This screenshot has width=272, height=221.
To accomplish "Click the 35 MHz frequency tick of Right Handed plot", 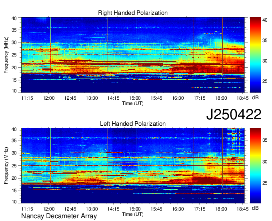I will point(14,30).
